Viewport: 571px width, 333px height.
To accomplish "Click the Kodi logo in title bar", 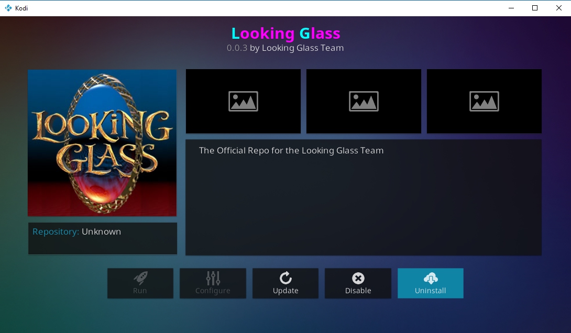I will point(8,8).
